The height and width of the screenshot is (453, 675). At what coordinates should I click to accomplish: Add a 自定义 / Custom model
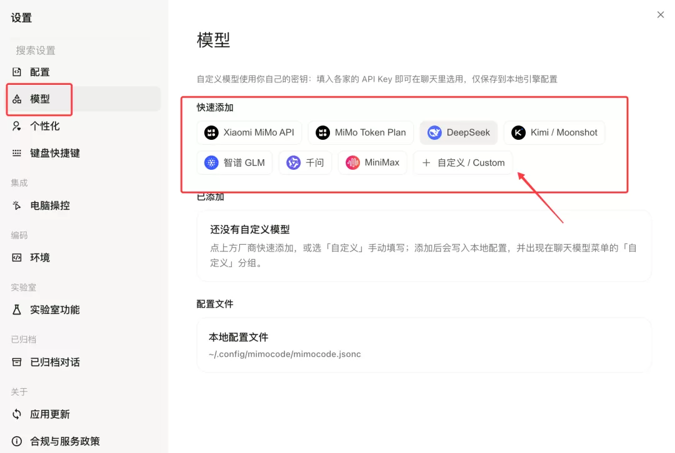(462, 162)
